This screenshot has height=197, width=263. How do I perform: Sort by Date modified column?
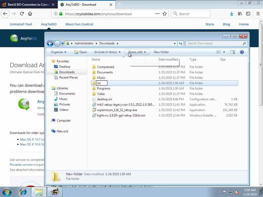168,60
